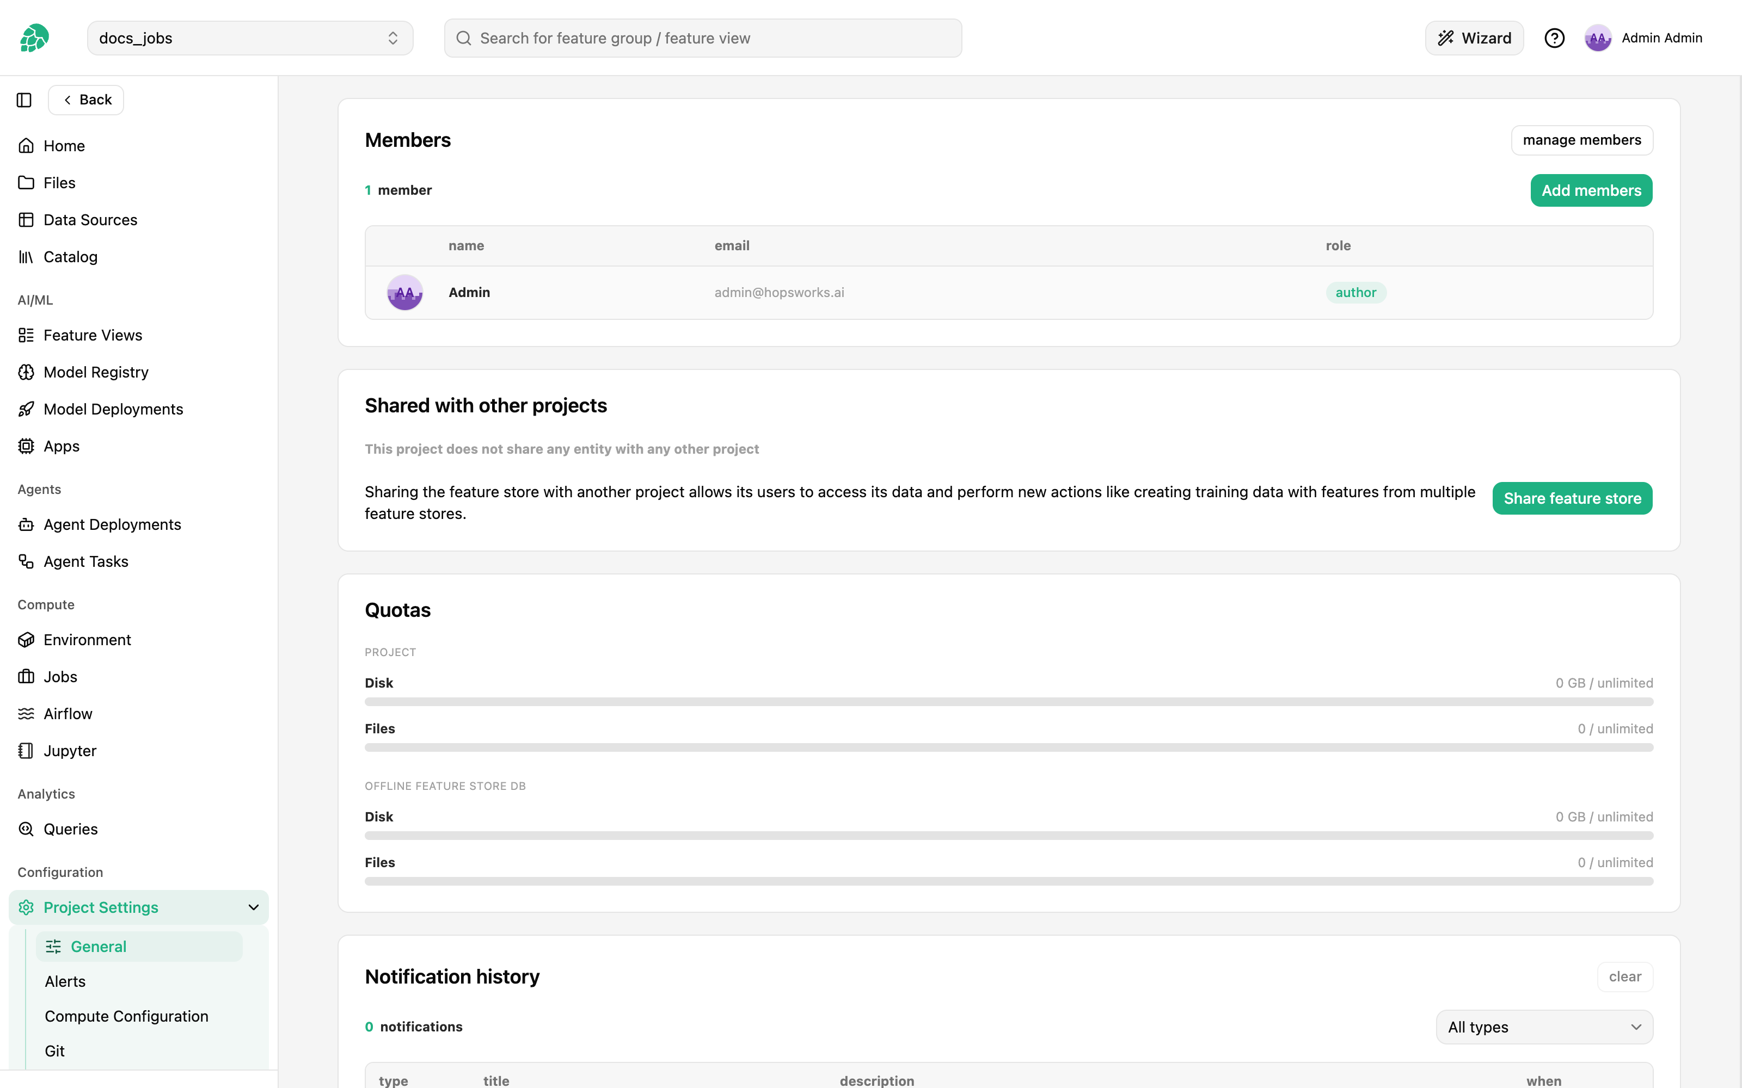The width and height of the screenshot is (1742, 1088).
Task: Click Share feature store button
Action: (x=1572, y=499)
